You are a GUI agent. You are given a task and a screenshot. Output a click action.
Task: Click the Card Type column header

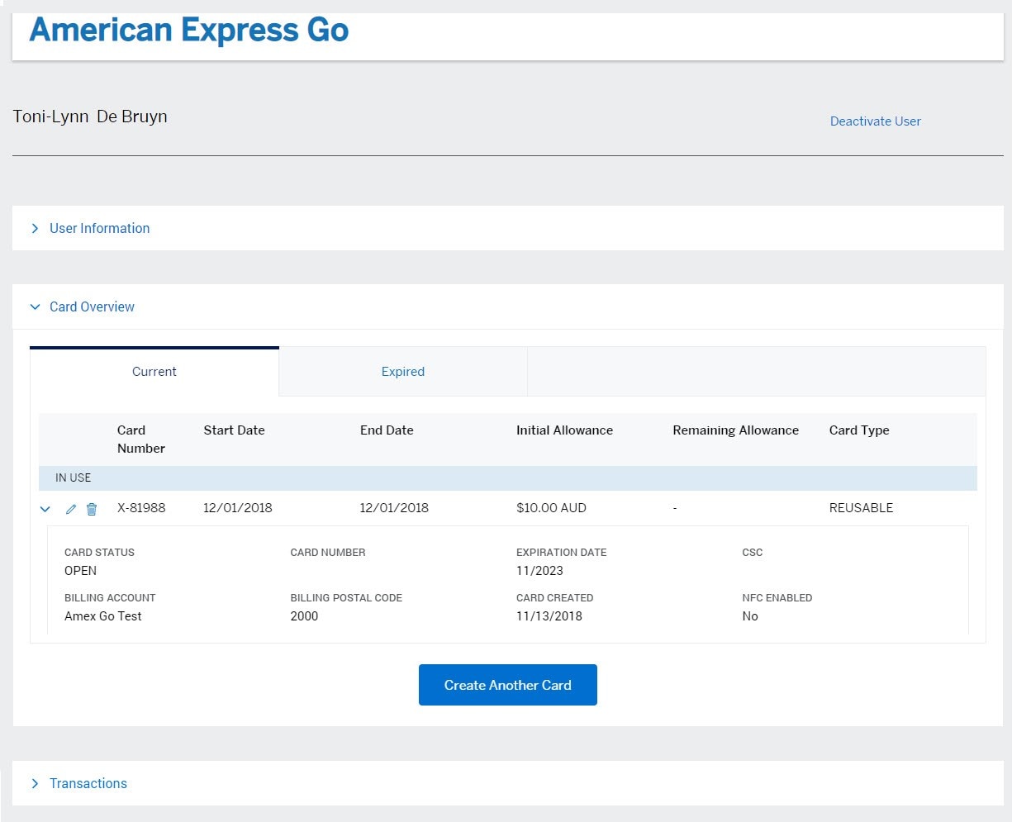[859, 430]
